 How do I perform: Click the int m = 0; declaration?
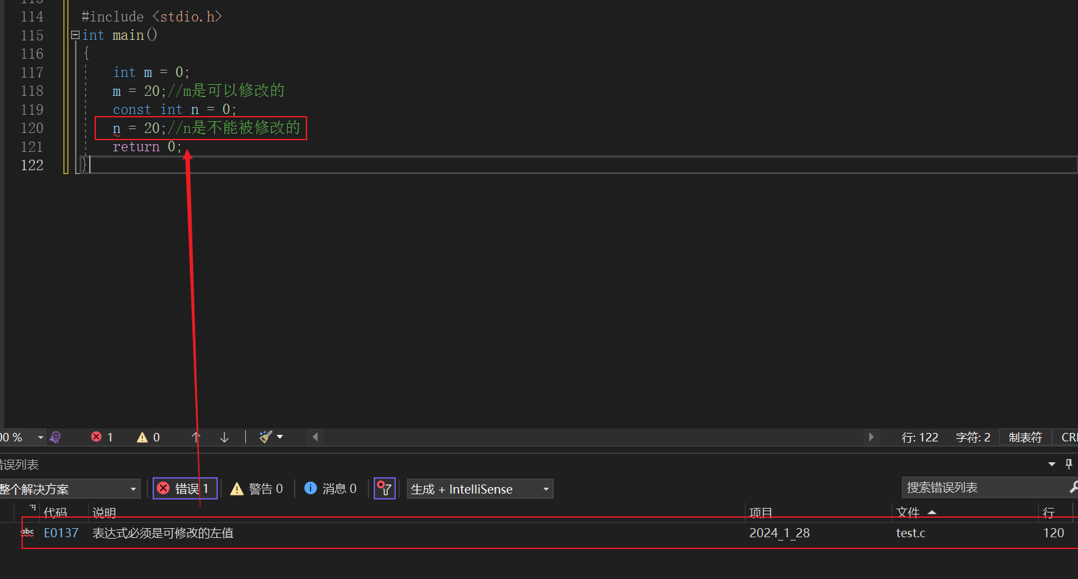(x=151, y=72)
